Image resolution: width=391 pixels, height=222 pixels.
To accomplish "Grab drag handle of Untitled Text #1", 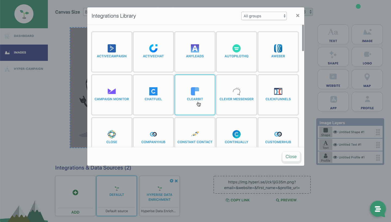I will pos(378,145).
